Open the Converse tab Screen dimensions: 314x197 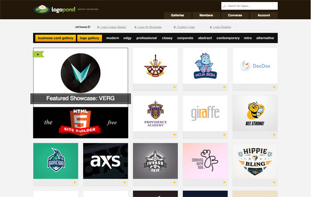coord(235,15)
